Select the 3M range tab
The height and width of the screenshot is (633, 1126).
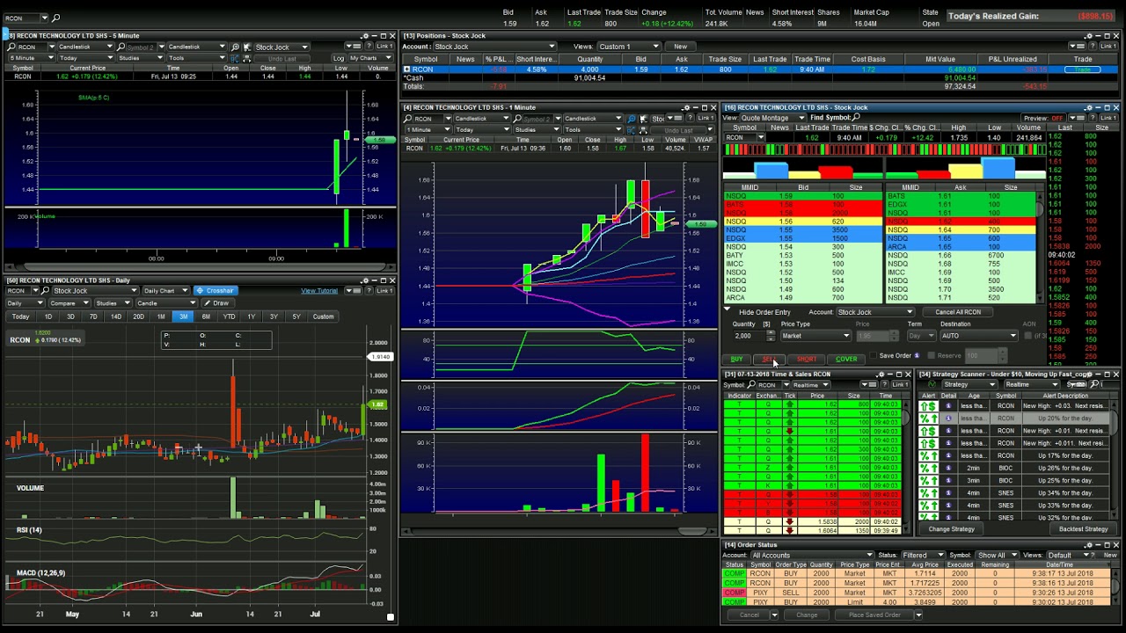pos(183,316)
